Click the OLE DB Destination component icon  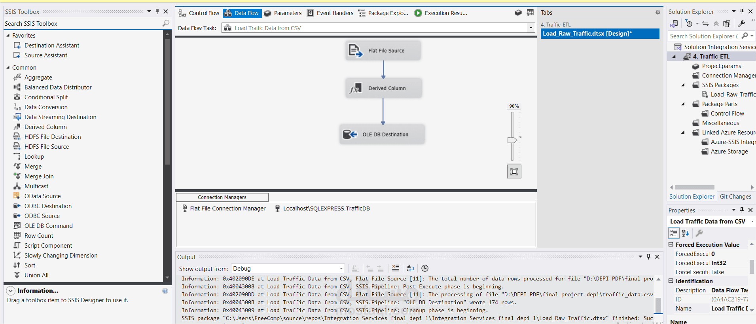pyautogui.click(x=350, y=135)
